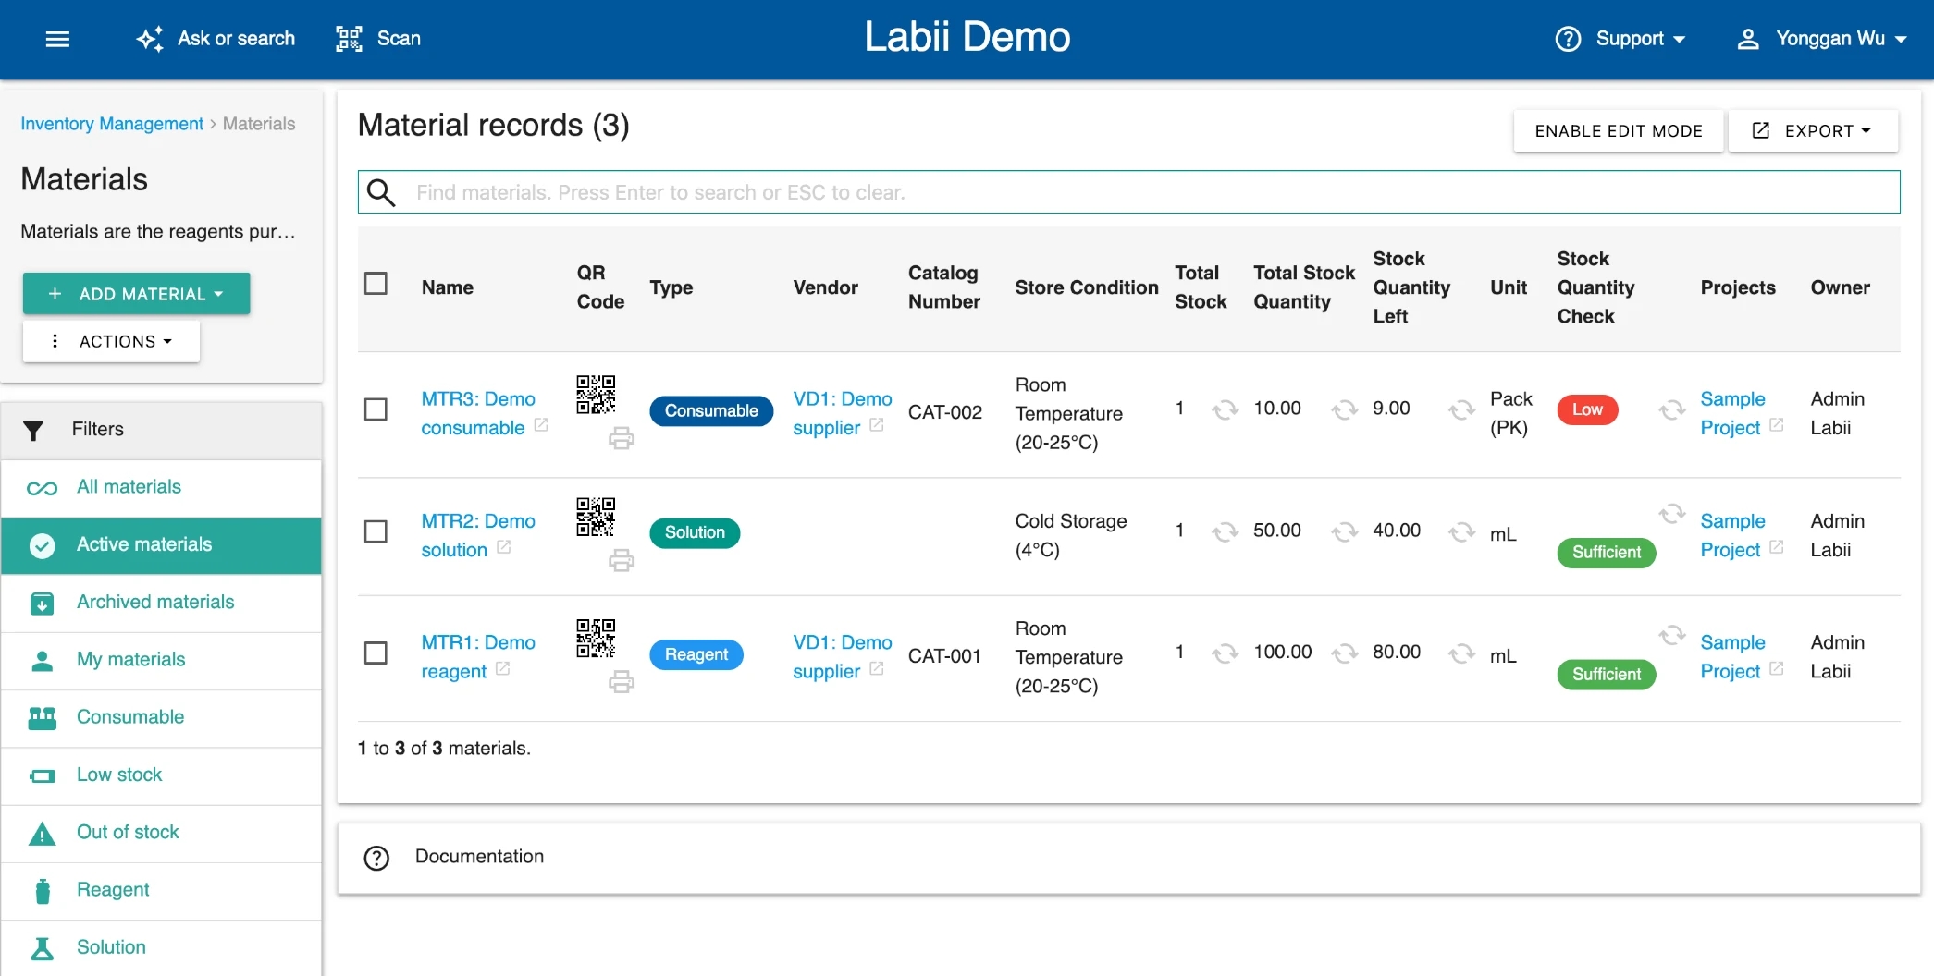Refresh Stock Quantity Check for MTR3
Viewport: 1934px width, 976px height.
(x=1671, y=409)
